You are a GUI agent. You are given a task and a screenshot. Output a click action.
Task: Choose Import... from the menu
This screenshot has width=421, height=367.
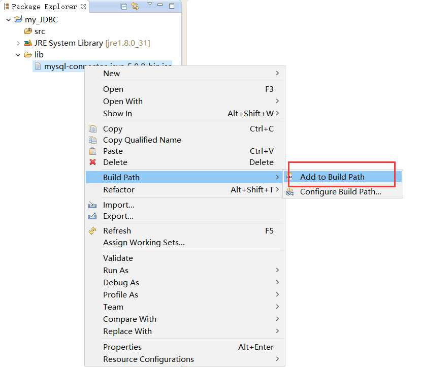tap(185, 205)
